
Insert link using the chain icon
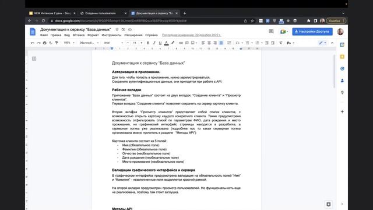tap(181, 43)
